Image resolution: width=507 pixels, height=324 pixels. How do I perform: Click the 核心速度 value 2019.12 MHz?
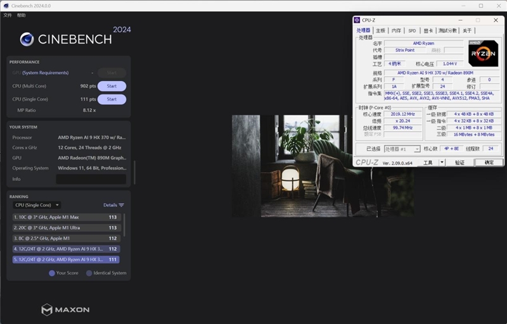[x=403, y=114]
